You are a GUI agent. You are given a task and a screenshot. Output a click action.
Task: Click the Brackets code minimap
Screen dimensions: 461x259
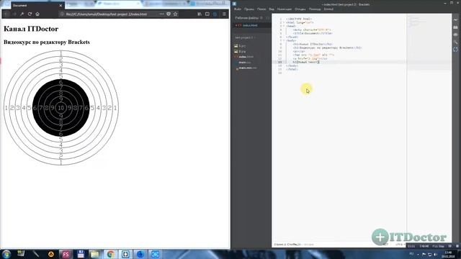[x=429, y=41]
